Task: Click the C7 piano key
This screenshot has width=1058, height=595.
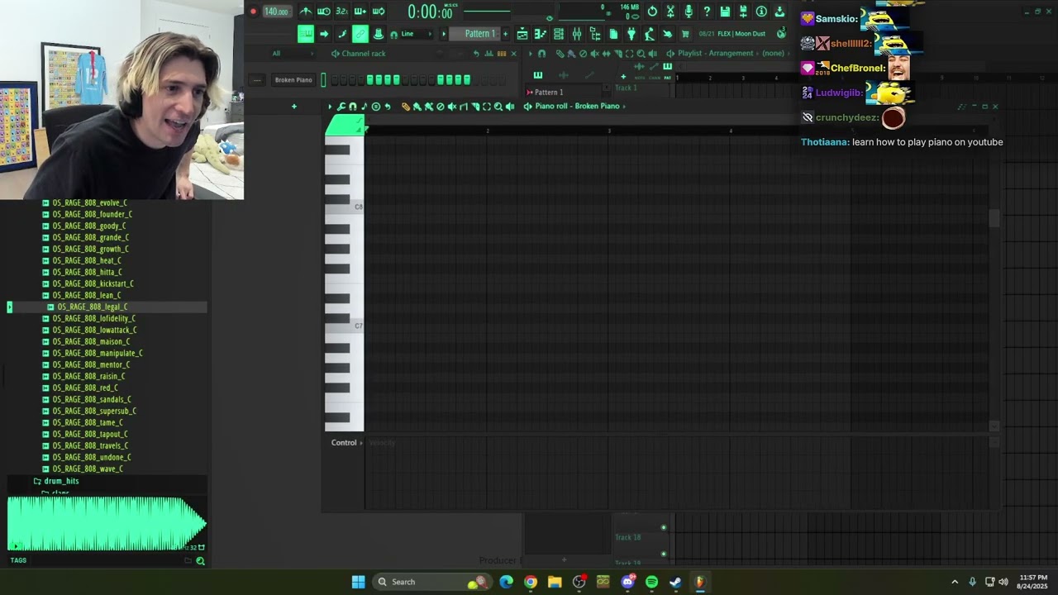Action: (344, 326)
